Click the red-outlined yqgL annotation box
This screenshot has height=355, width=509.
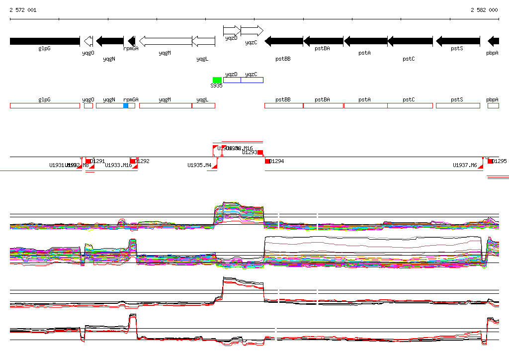pos(203,105)
